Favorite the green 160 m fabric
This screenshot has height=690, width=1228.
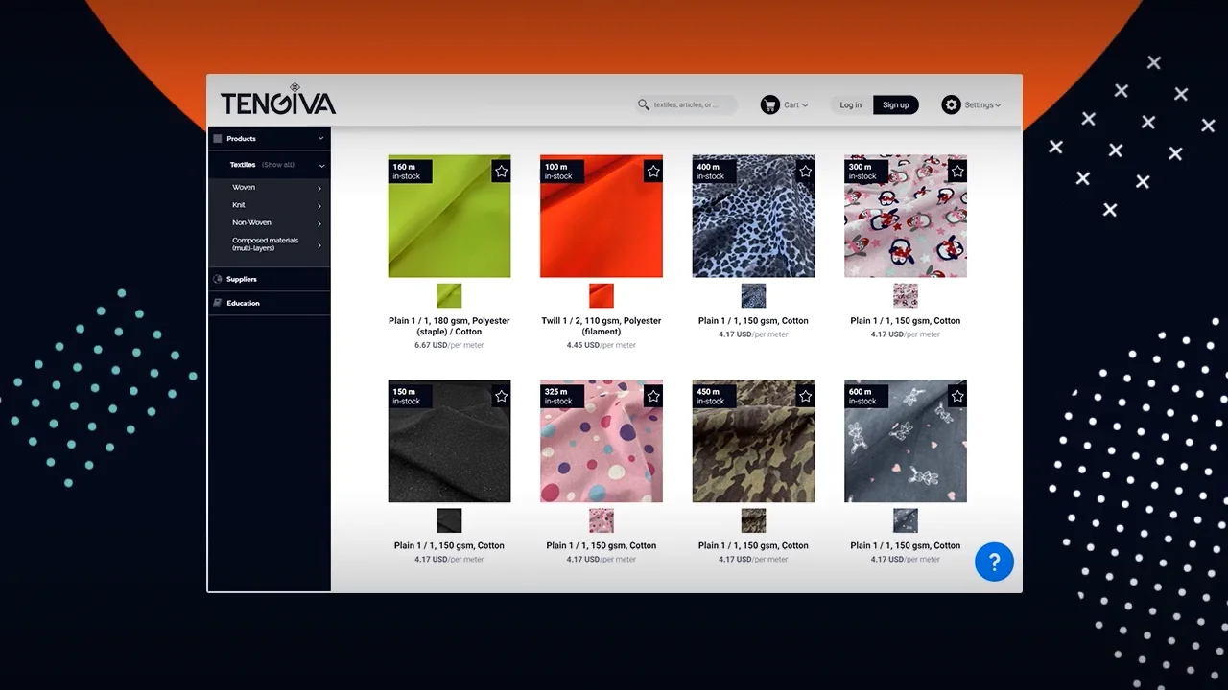coord(501,172)
